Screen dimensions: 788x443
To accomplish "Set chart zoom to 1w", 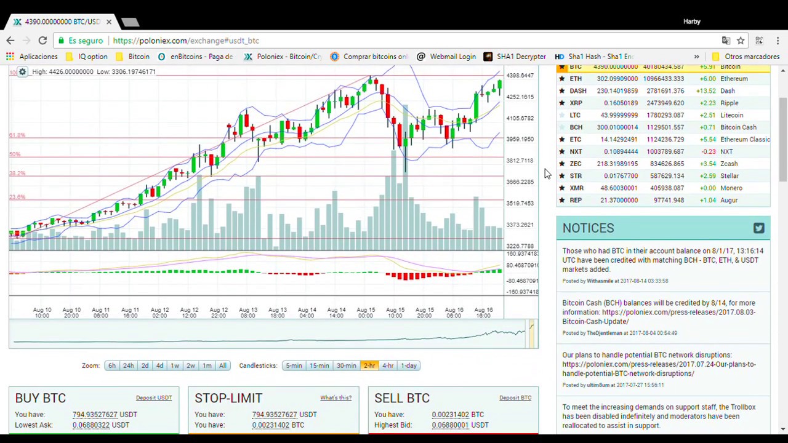I will click(x=175, y=365).
